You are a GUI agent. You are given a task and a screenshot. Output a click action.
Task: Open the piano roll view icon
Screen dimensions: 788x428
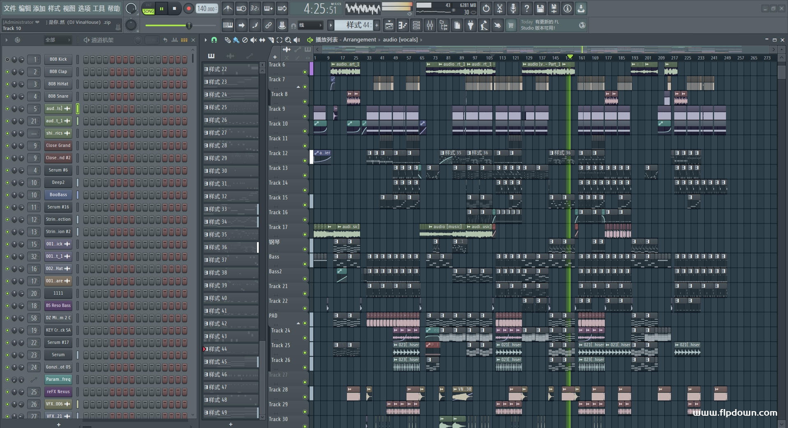(402, 25)
